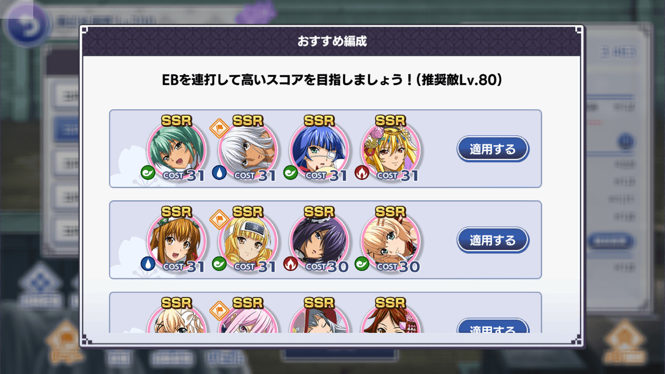This screenshot has width=665, height=374.
Task: Select the blue-haired eyepatch SSR character
Action: [x=319, y=149]
